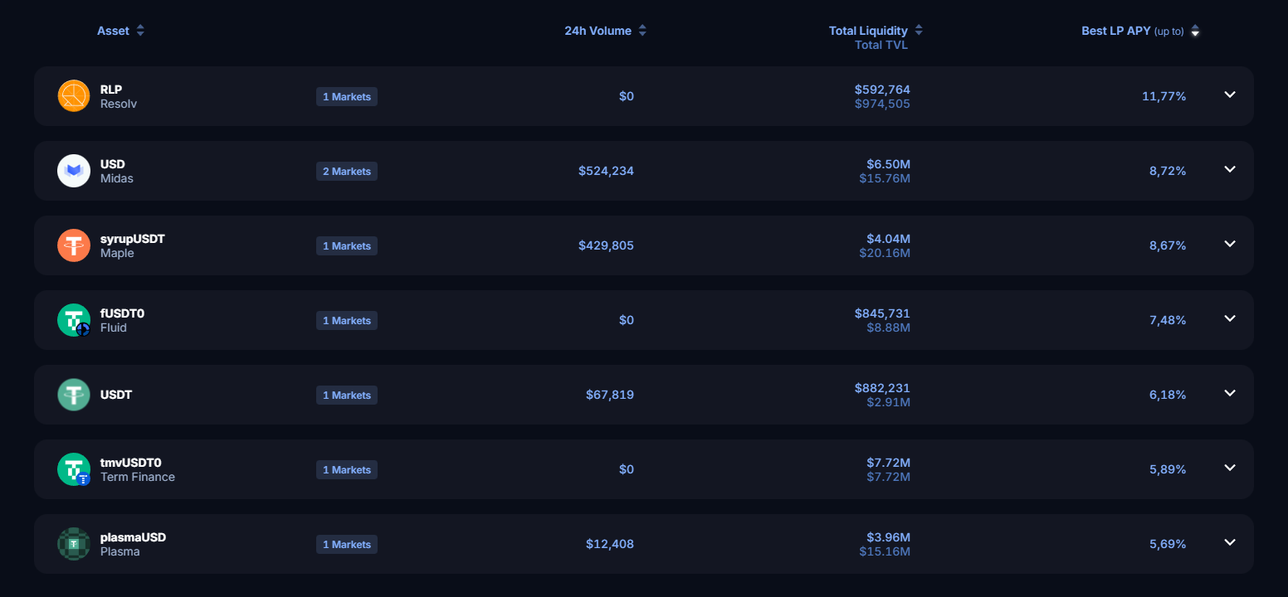Screen dimensions: 1288x597
Task: Click the orange RLP Resolv token icon
Action: coord(74,96)
